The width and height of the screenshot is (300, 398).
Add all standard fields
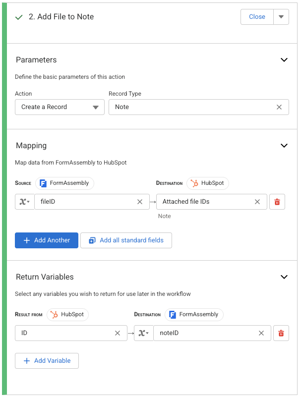tap(126, 240)
